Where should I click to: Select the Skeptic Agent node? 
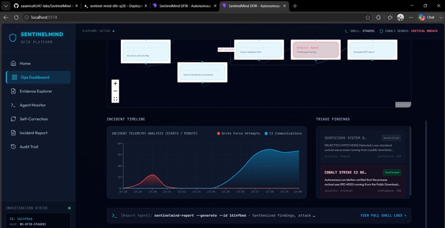(x=316, y=50)
